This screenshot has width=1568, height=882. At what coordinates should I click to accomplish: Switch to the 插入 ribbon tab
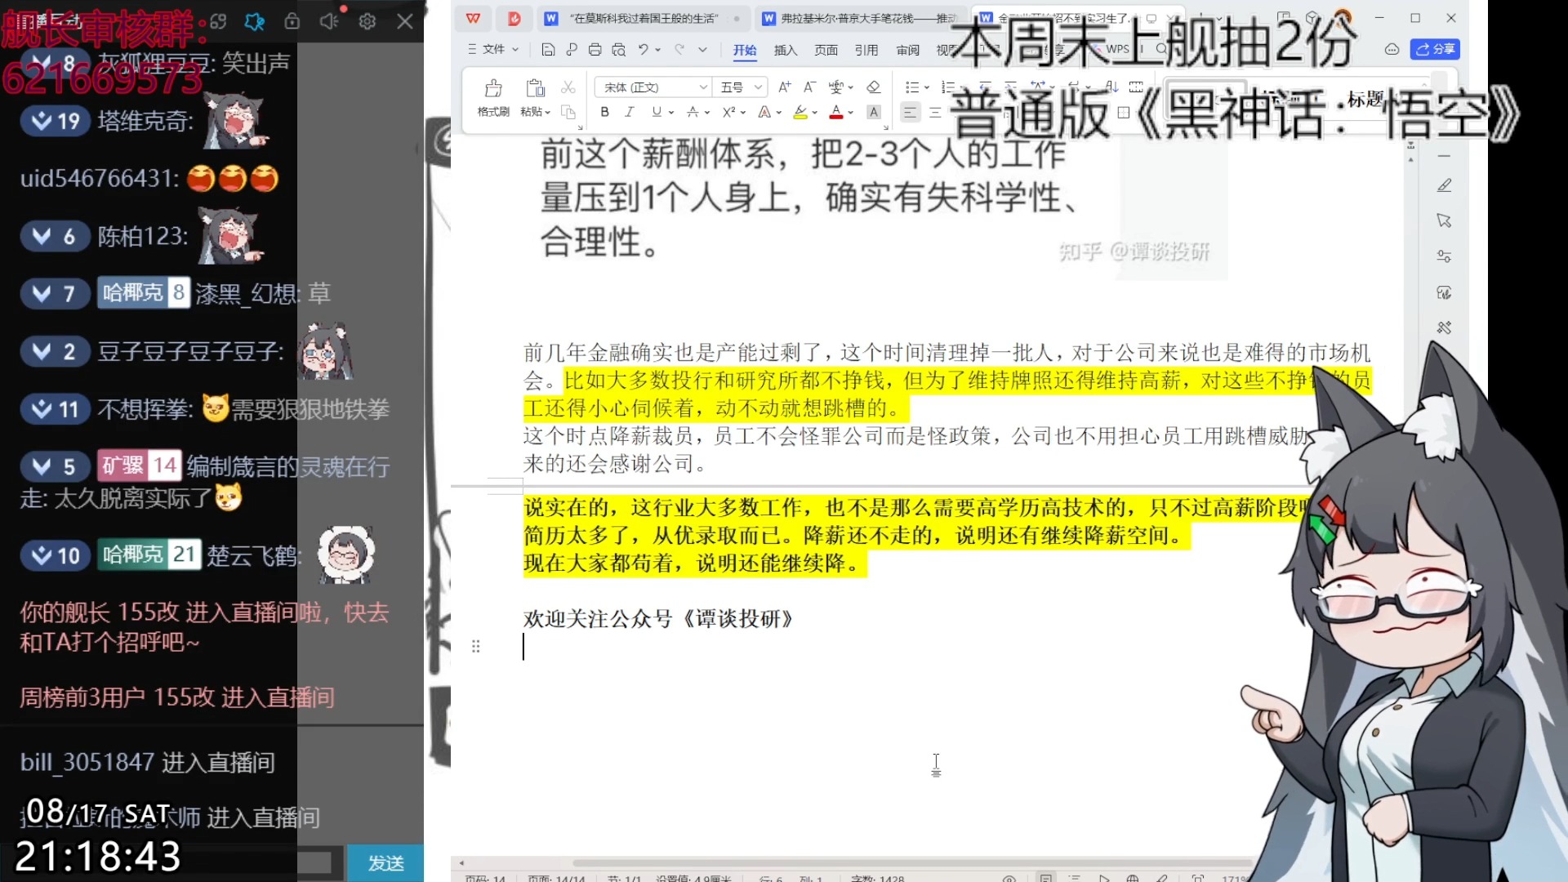[786, 50]
